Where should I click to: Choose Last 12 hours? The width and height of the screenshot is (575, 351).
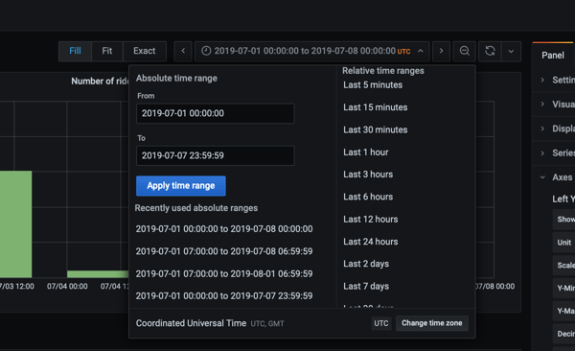(x=370, y=220)
